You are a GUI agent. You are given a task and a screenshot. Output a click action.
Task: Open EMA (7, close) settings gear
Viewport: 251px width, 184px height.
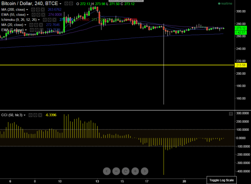click(37, 30)
